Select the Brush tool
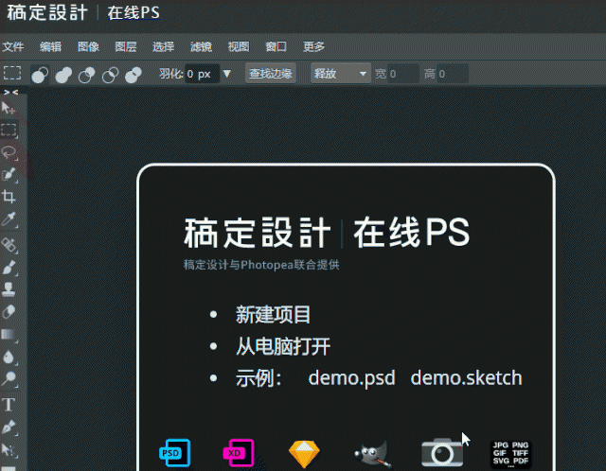 click(9, 268)
